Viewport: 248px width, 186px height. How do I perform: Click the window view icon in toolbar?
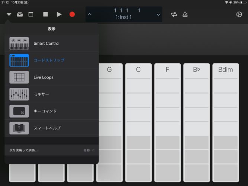(30, 15)
